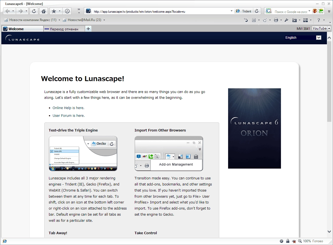Screen dimensions: 333x245
Task: Open History with the clock icon
Action: pyautogui.click(x=67, y=11)
